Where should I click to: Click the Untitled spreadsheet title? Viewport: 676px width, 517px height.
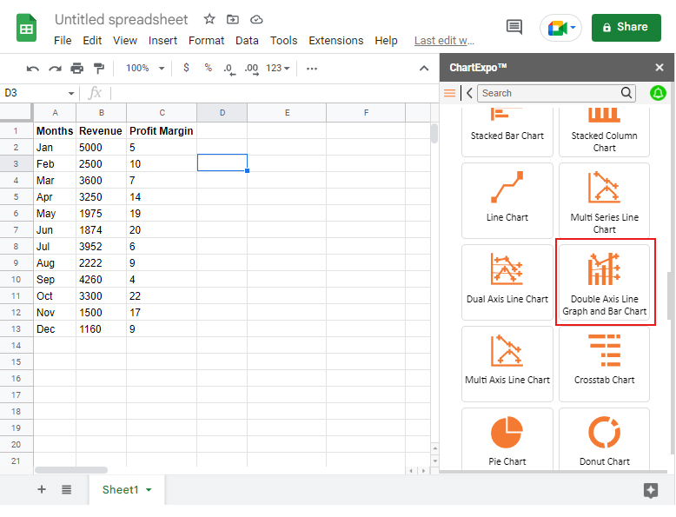coord(121,19)
